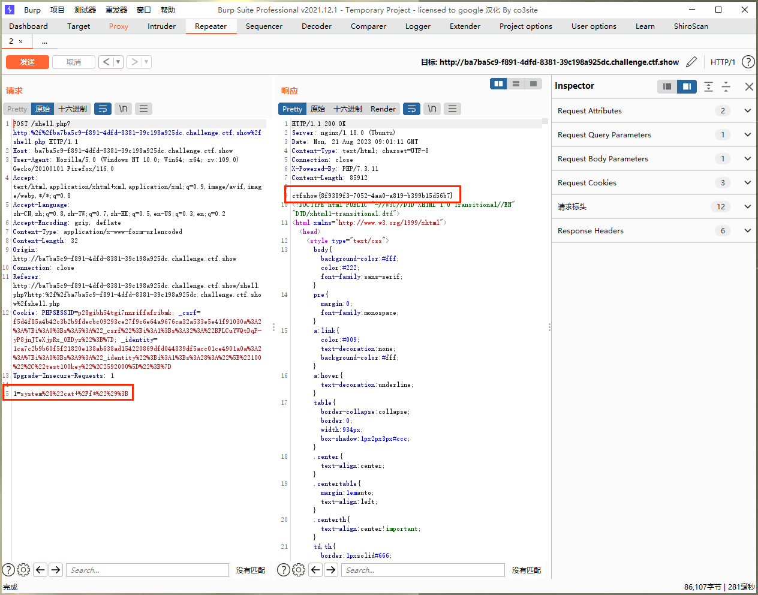Toggle request word wrap icon

(103, 109)
